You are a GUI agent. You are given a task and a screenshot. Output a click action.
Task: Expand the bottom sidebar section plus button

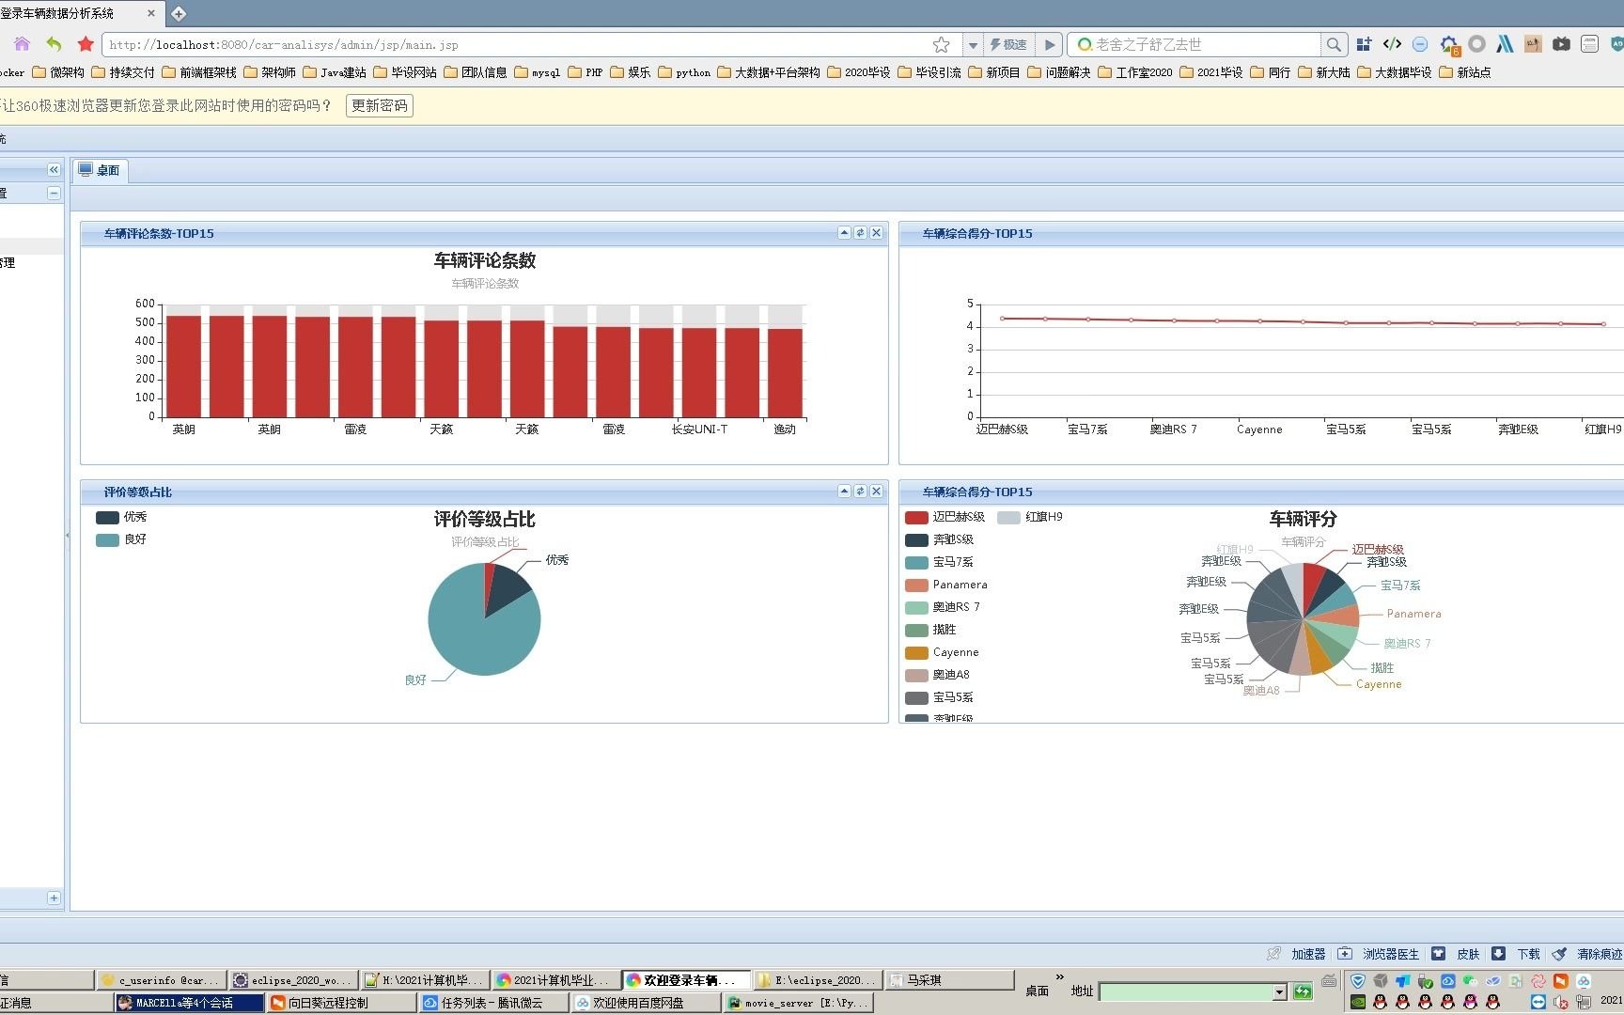point(54,898)
